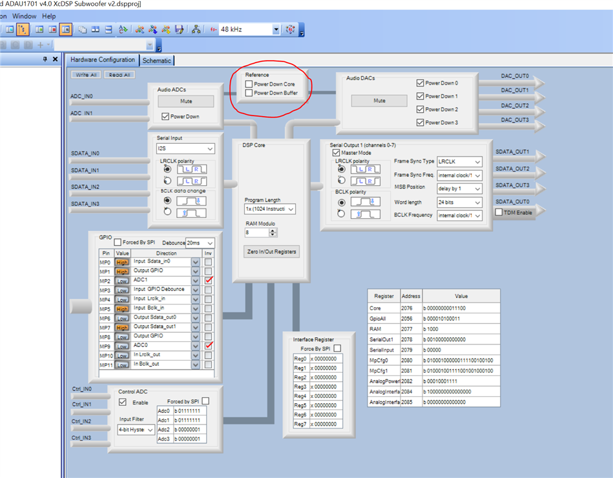The image size is (613, 478).
Task: Click the Write All button
Action: pyautogui.click(x=86, y=75)
